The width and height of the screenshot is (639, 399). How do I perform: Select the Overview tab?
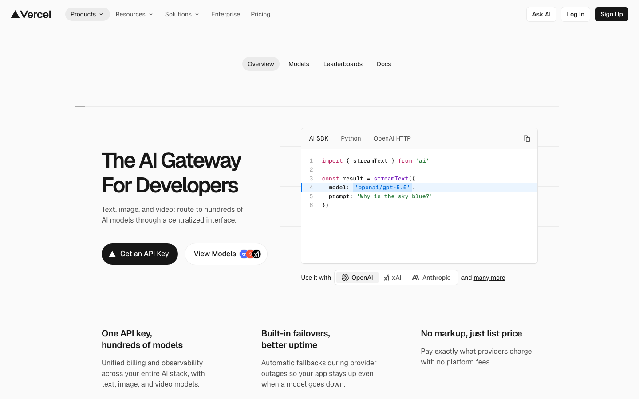click(x=261, y=64)
